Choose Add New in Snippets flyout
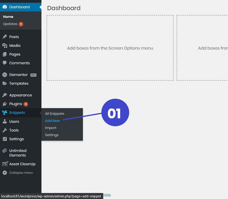This screenshot has height=199, width=228. 52,121
